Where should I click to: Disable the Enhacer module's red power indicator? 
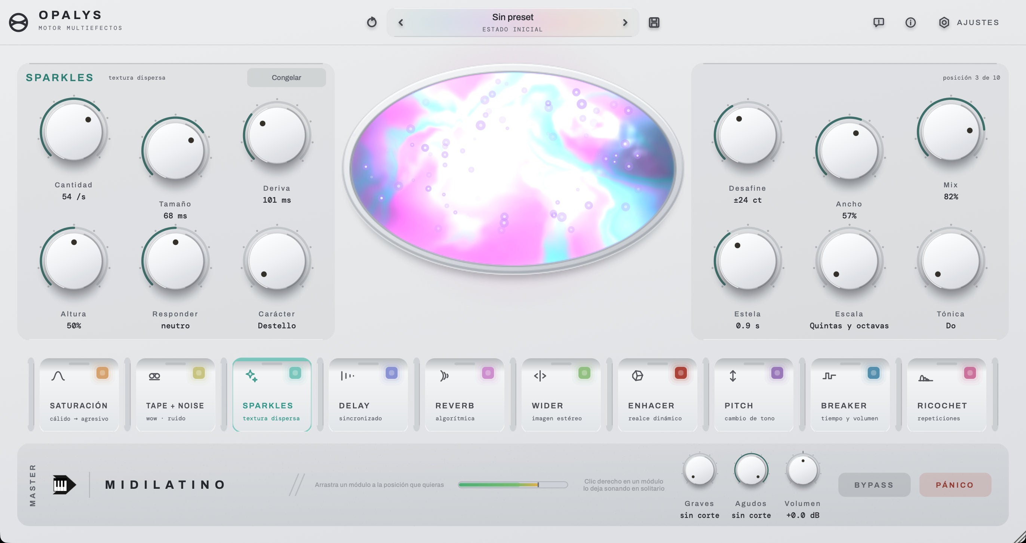tap(681, 373)
